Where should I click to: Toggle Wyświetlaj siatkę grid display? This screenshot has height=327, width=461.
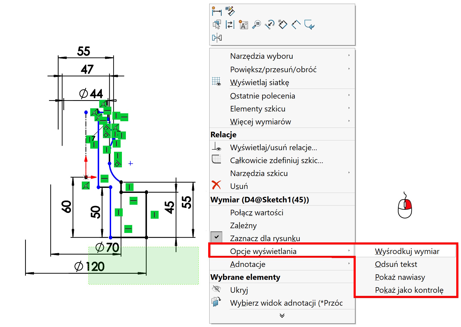[259, 82]
